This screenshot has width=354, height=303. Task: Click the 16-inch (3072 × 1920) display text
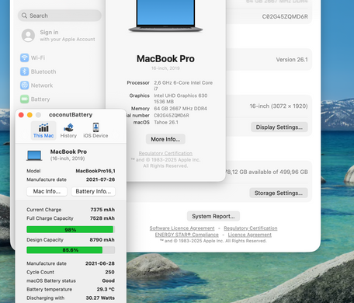(279, 106)
